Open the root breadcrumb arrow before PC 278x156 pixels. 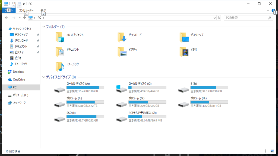(34, 18)
